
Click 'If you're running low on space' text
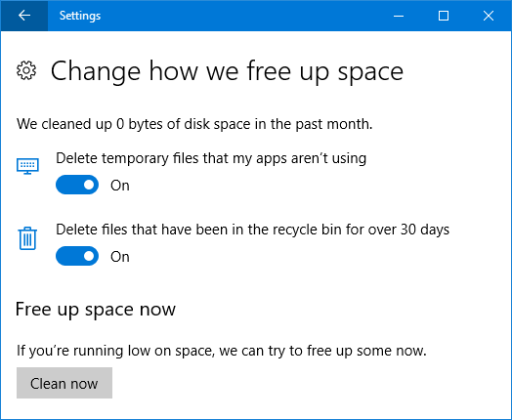click(222, 351)
